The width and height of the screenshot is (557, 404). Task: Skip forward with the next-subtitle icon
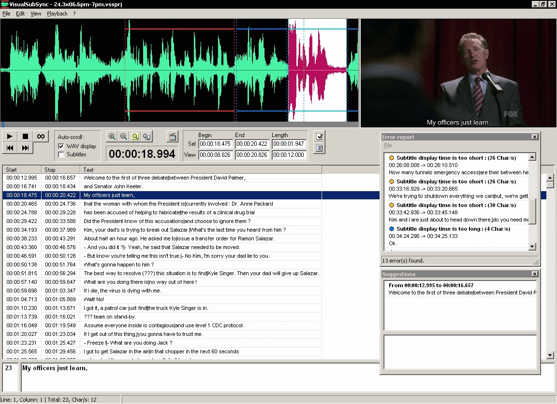(25, 148)
